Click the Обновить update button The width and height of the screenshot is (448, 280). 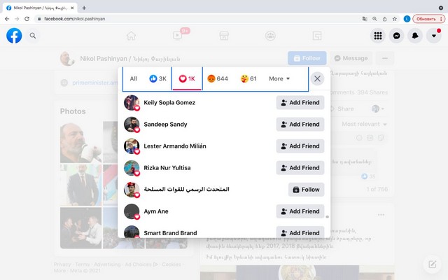point(428,19)
